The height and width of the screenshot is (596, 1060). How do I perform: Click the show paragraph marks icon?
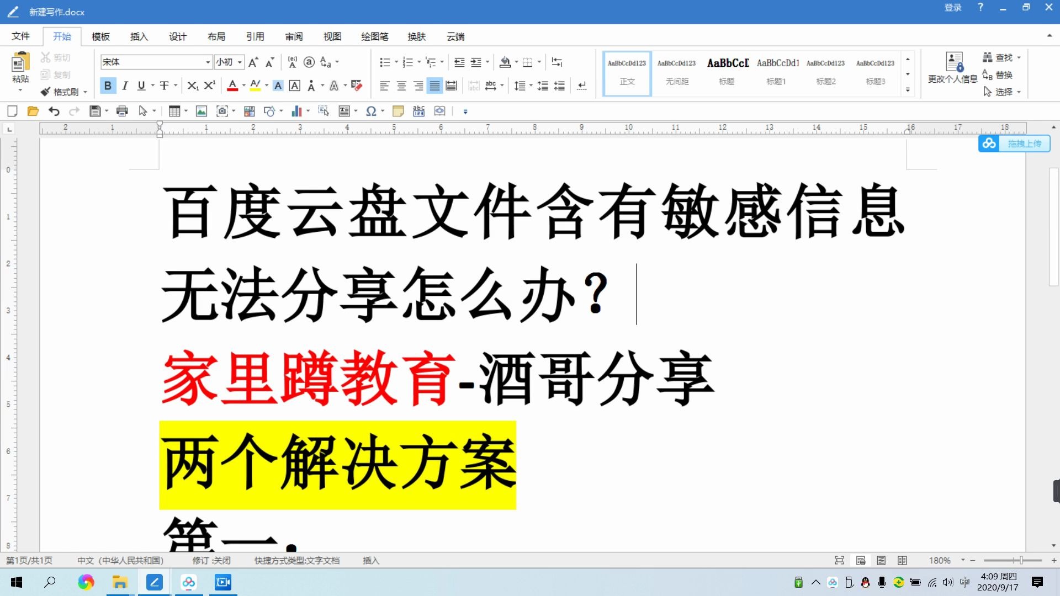coord(582,86)
